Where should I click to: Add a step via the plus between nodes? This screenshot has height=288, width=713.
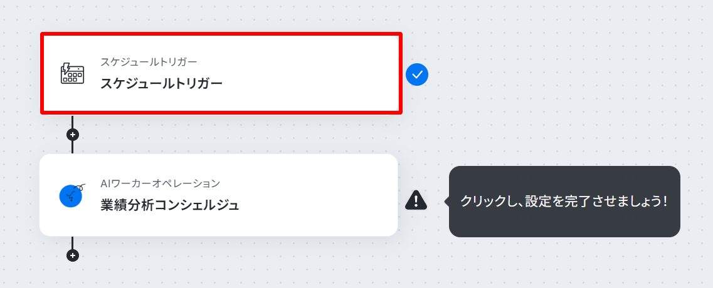[72, 135]
